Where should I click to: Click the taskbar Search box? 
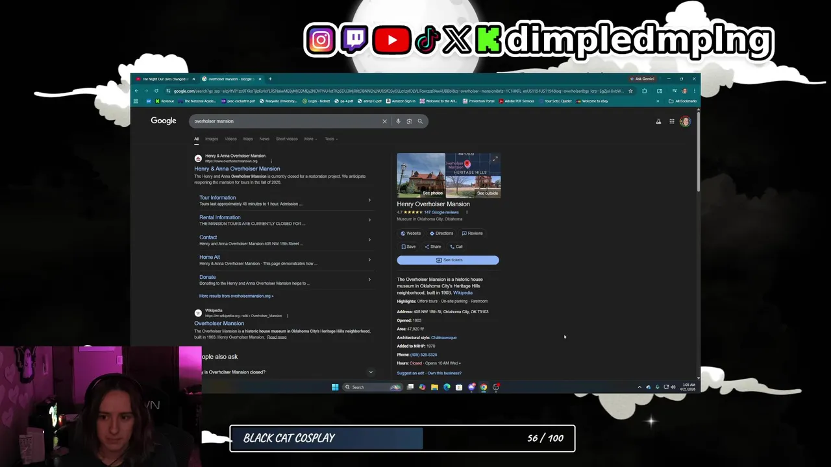click(x=371, y=387)
